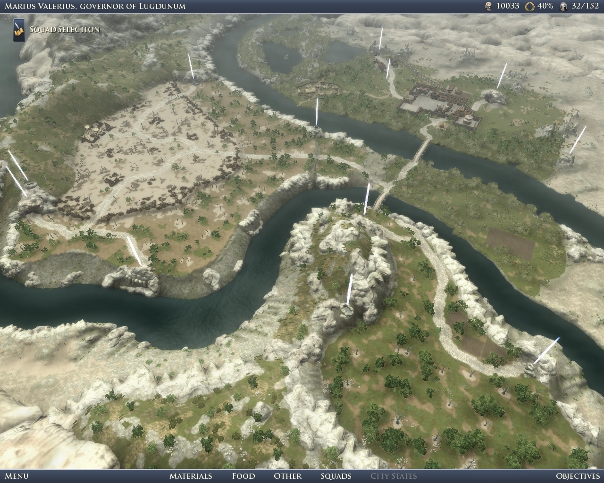The width and height of the screenshot is (604, 483).
Task: Click the governor title Marius Valerius text
Action: click(x=95, y=6)
